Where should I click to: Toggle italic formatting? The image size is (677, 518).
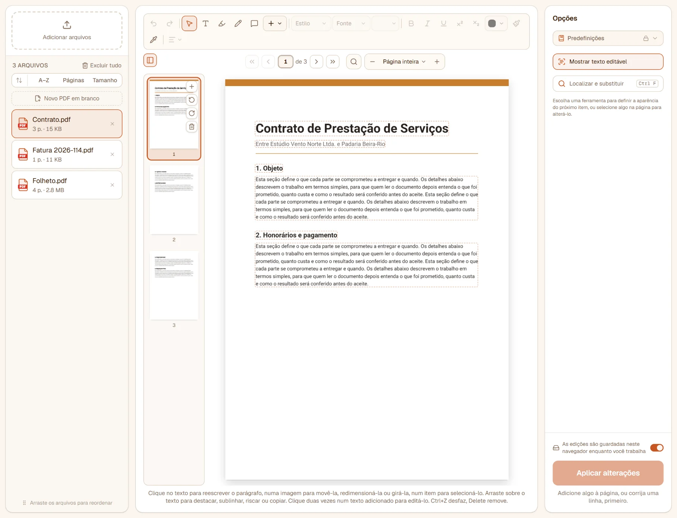(x=427, y=23)
